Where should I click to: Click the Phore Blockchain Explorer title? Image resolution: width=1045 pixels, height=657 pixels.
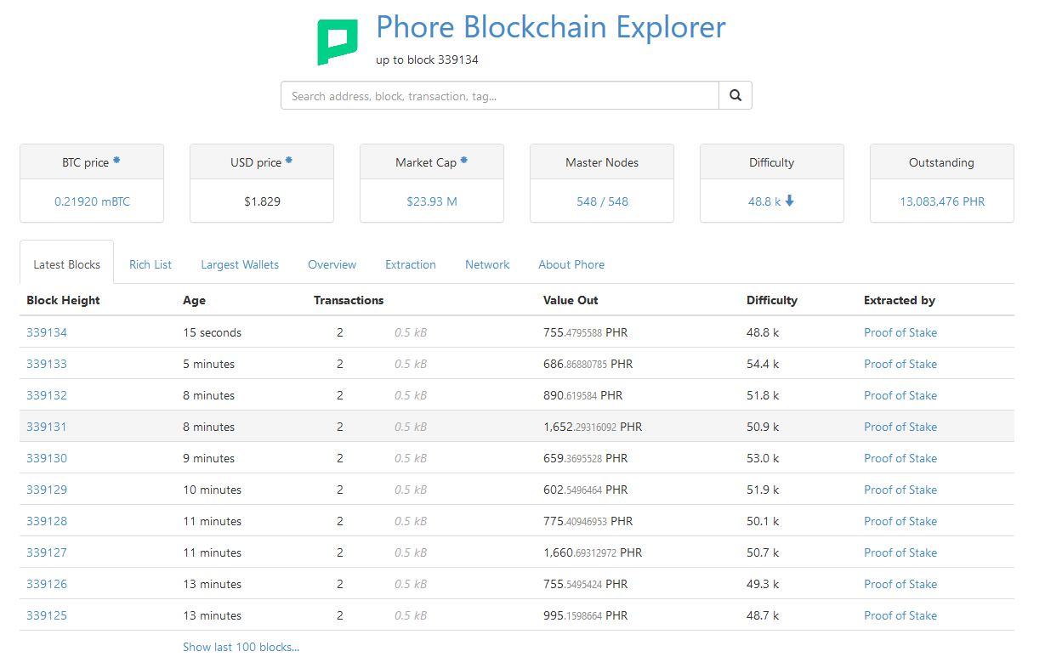coord(551,27)
